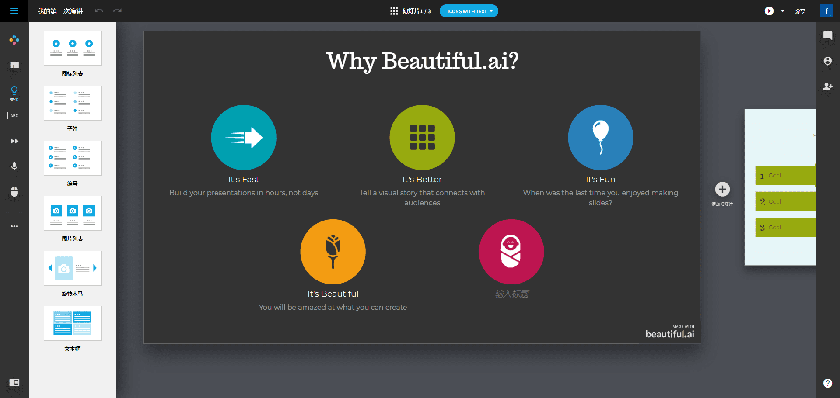This screenshot has width=840, height=398.
Task: Select goal item 3 in next slide
Action: [x=785, y=228]
